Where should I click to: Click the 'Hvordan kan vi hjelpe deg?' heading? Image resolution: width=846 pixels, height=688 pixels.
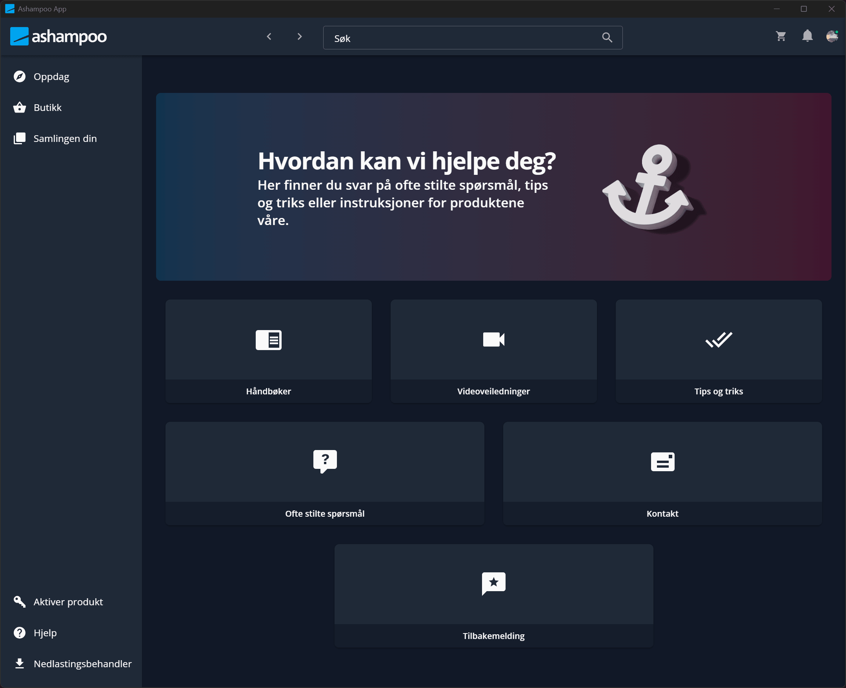[x=407, y=161]
